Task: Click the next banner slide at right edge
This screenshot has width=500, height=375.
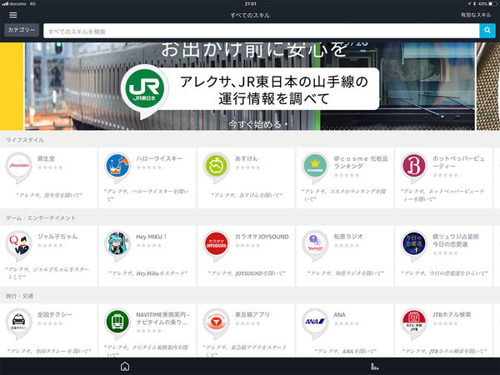Action: click(x=488, y=87)
